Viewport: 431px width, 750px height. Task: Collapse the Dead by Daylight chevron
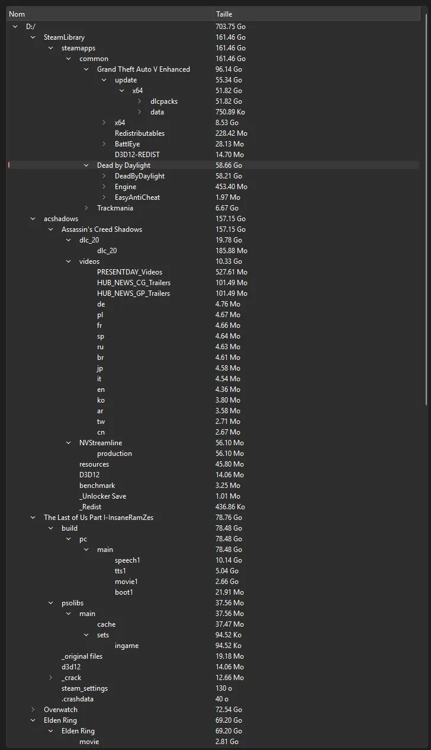86,165
